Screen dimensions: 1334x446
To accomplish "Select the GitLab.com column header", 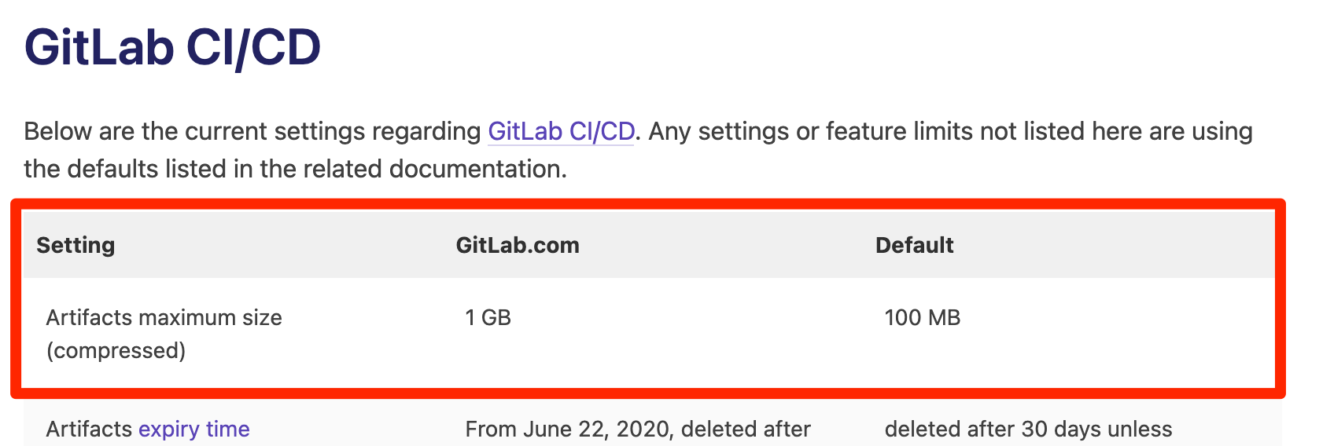I will [518, 245].
